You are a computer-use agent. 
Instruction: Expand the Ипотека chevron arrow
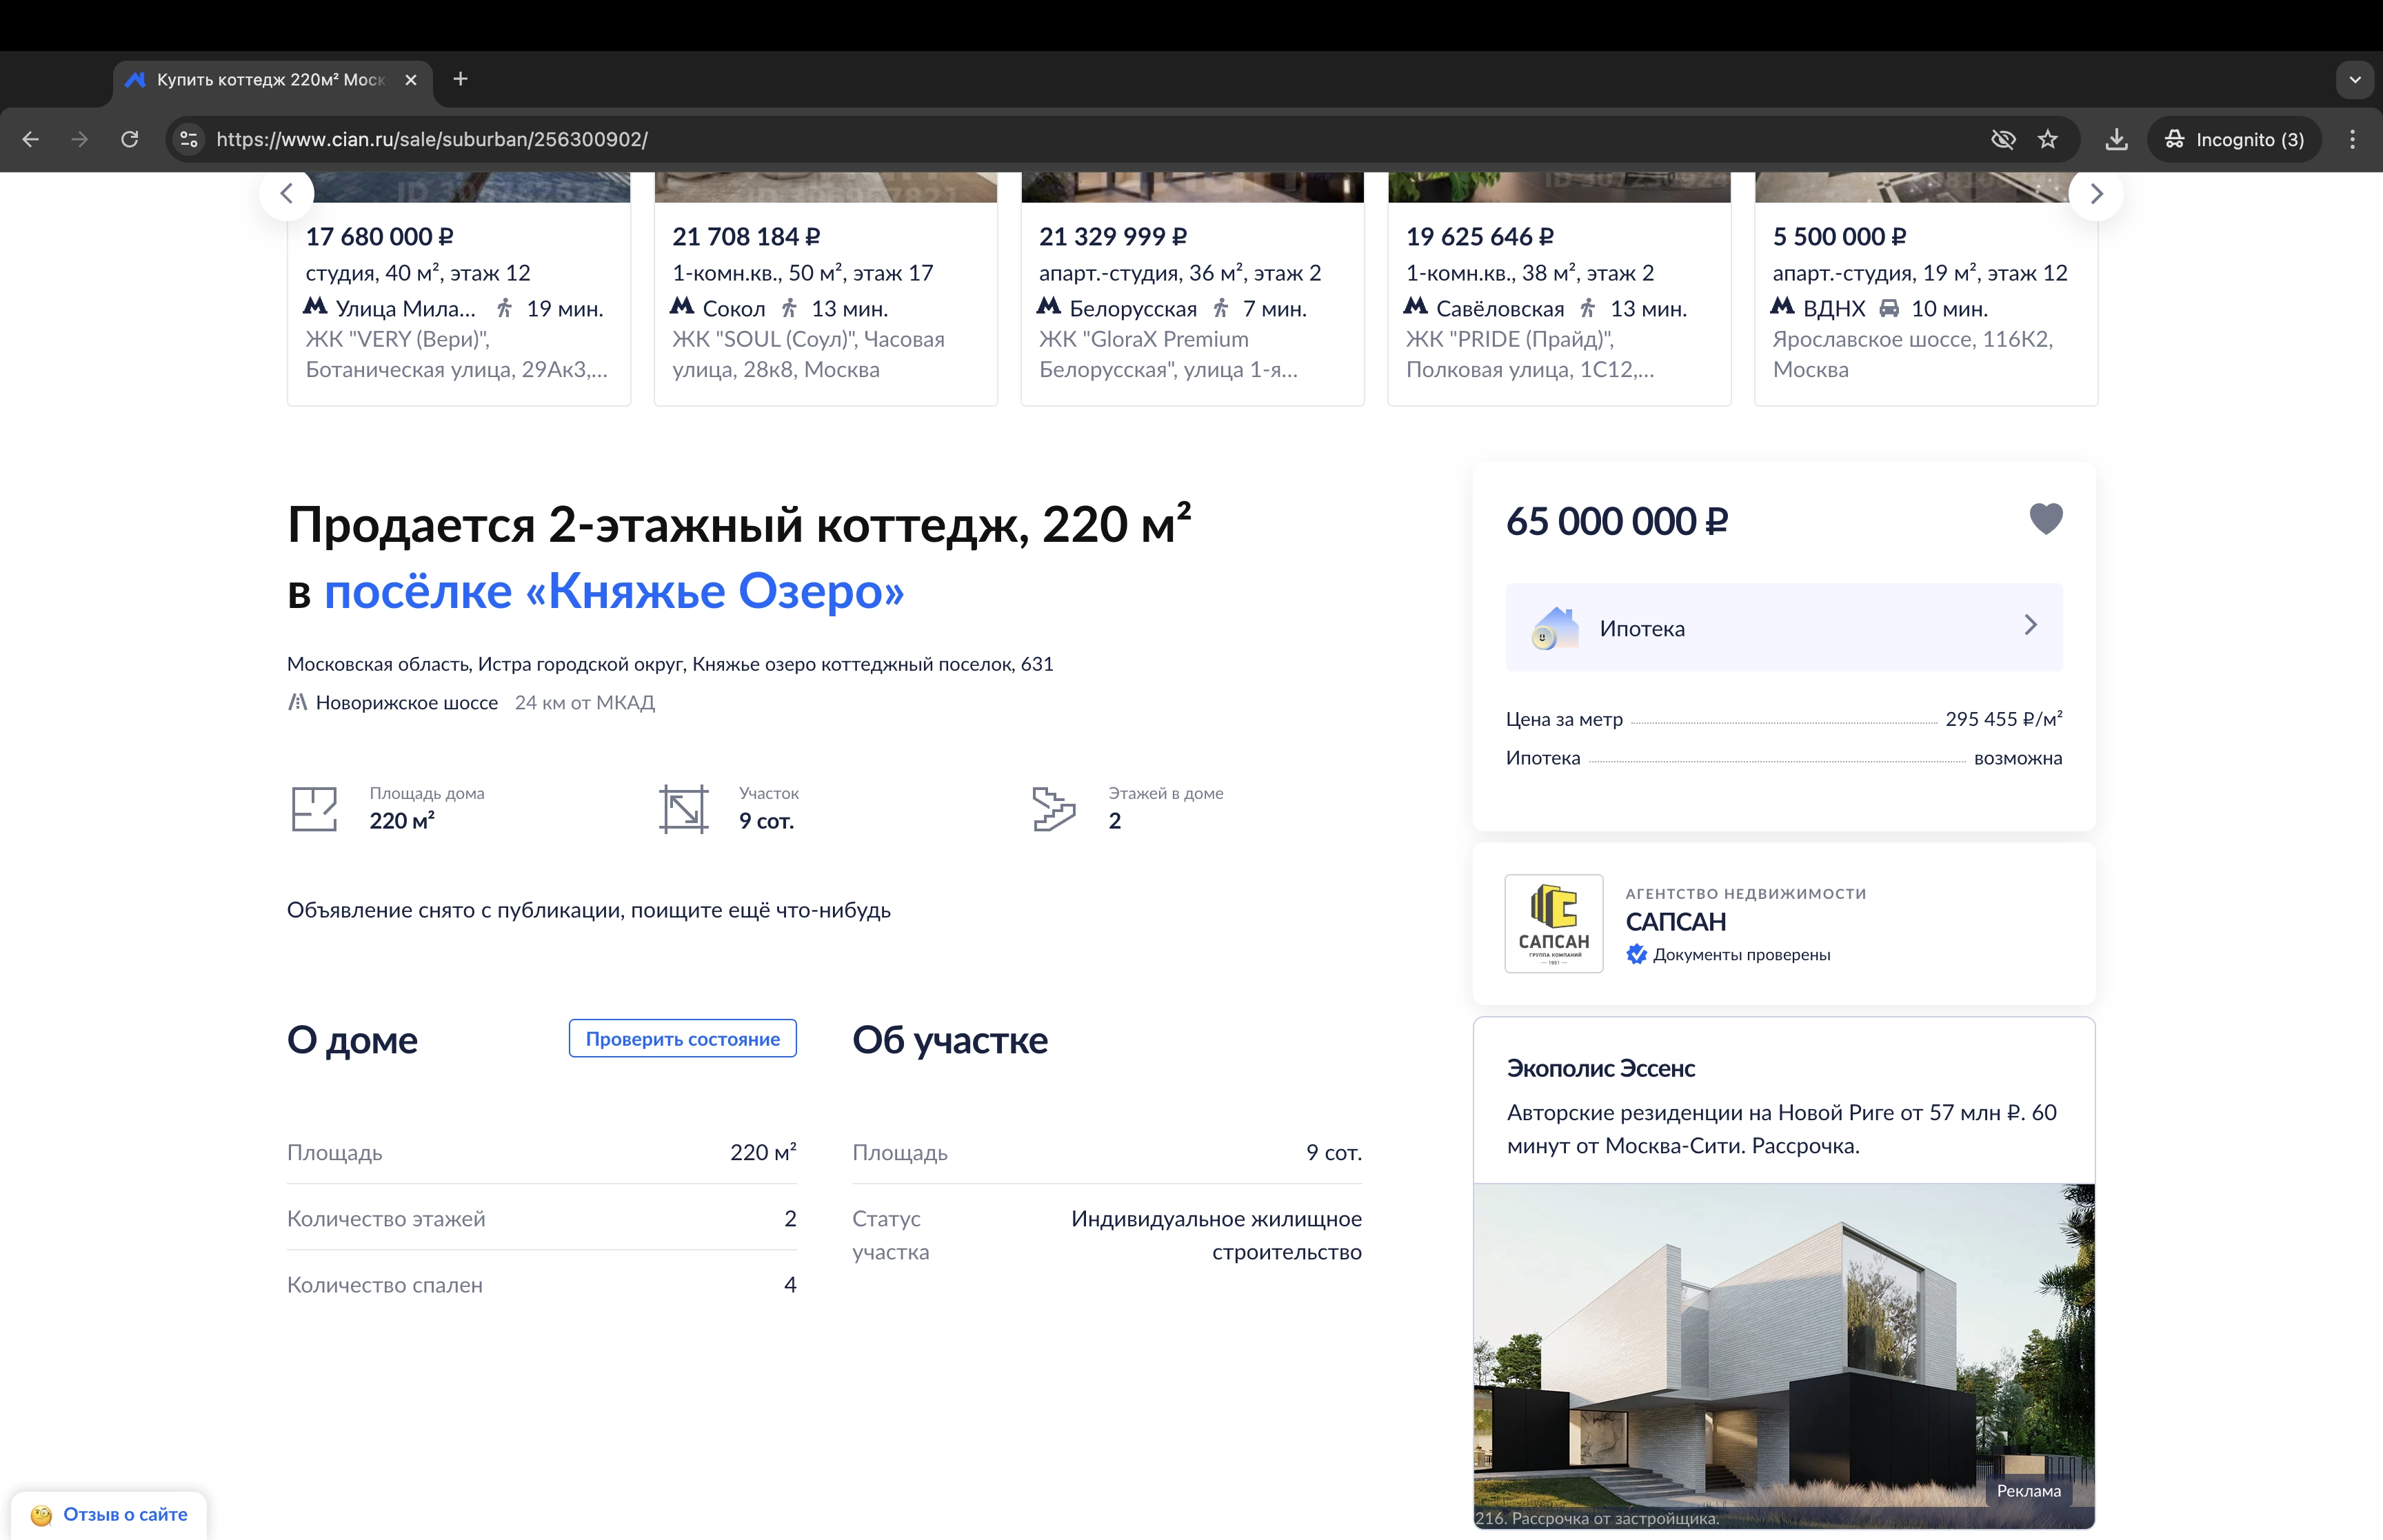[2030, 626]
